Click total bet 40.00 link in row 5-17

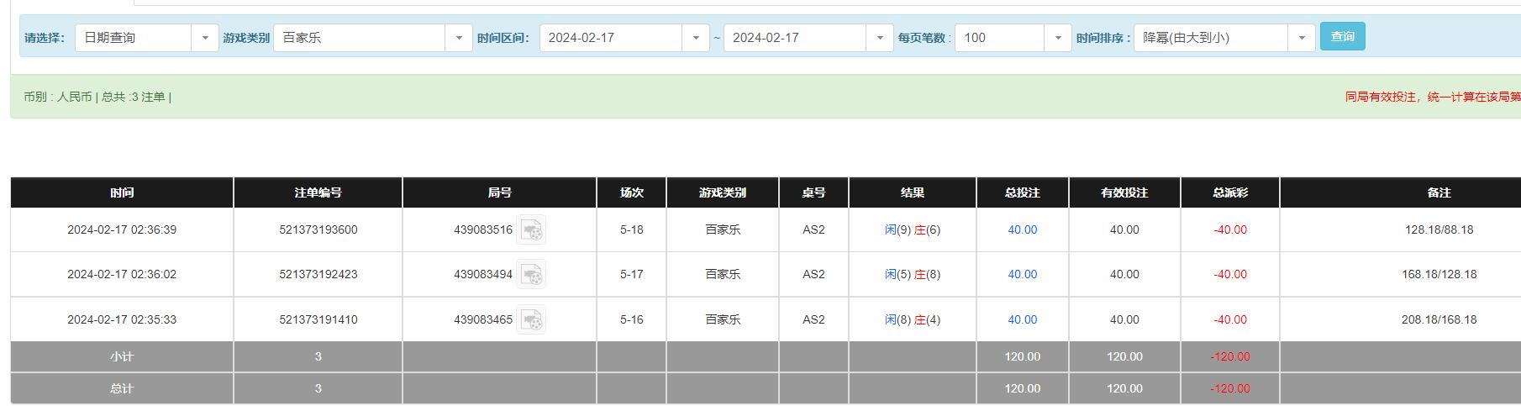1022,274
